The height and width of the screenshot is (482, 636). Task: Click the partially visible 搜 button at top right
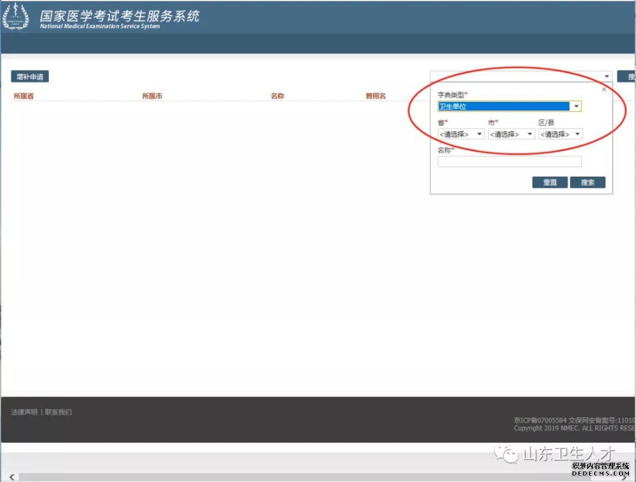(627, 76)
